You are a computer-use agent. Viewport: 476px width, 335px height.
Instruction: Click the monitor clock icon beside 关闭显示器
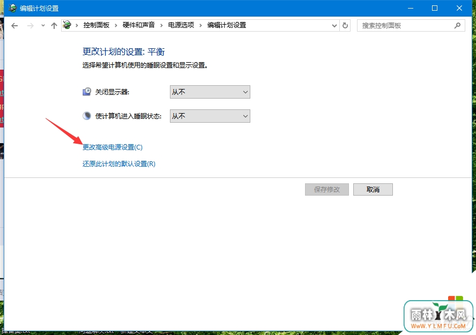[x=87, y=92]
